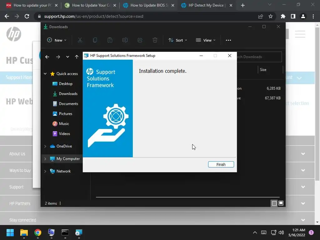The width and height of the screenshot is (320, 240).
Task: Select Pictures in navigation pane
Action: coord(62,114)
